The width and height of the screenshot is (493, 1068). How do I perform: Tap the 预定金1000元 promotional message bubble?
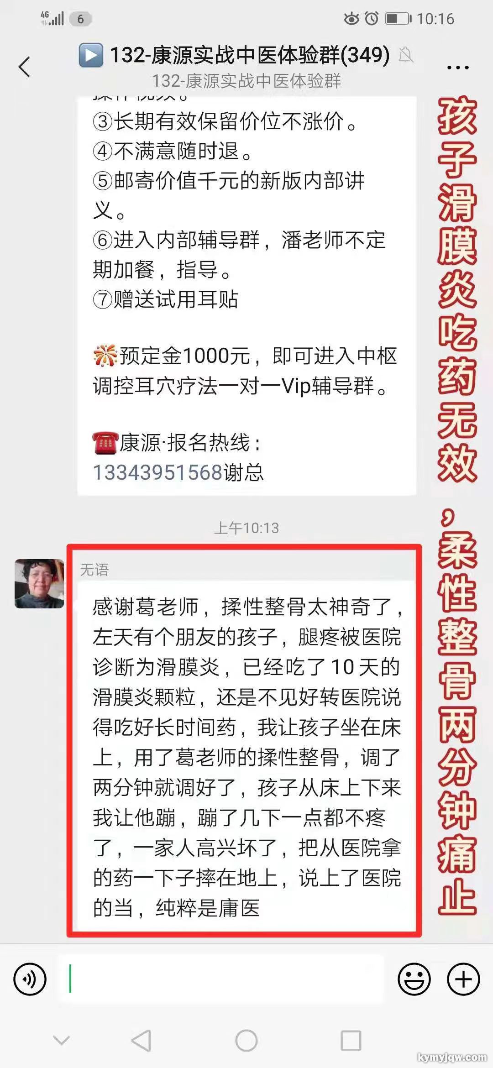click(x=246, y=296)
